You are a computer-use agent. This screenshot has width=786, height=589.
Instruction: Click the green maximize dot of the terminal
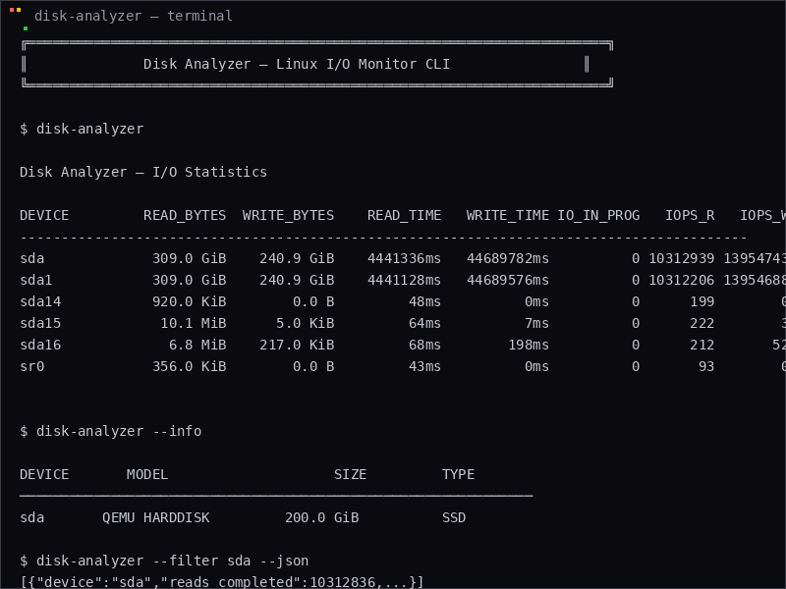coord(26,28)
